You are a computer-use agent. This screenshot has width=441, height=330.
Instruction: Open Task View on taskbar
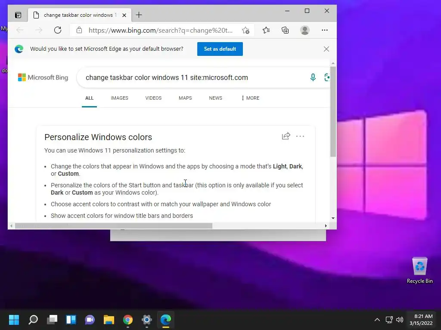click(52, 320)
